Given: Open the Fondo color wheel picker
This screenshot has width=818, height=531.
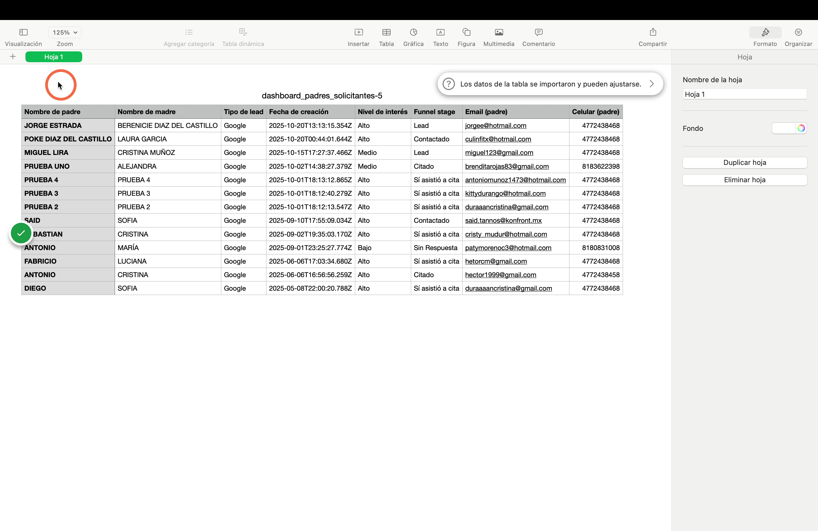Looking at the screenshot, I should coord(801,128).
